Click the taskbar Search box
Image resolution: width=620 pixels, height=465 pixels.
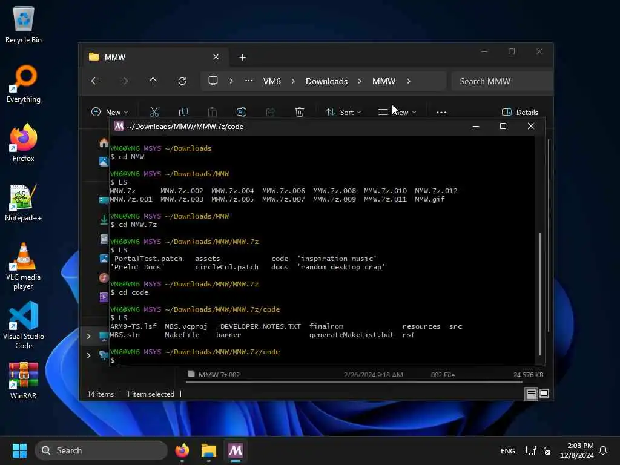[x=101, y=450]
